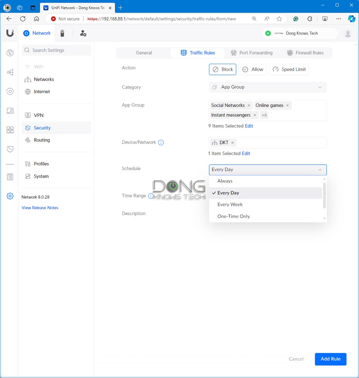The image size is (359, 378).
Task: Open the browser home page icon
Action: point(36,19)
